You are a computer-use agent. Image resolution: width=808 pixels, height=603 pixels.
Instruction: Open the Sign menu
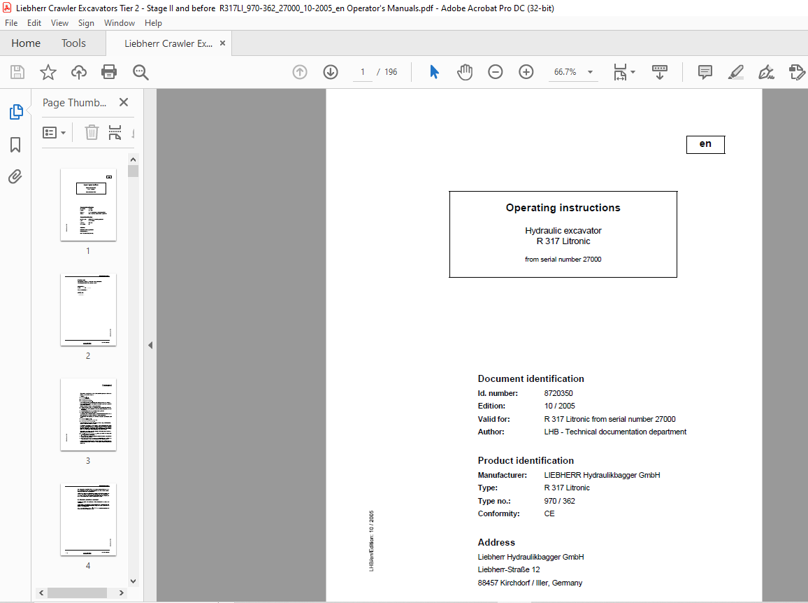click(x=86, y=22)
